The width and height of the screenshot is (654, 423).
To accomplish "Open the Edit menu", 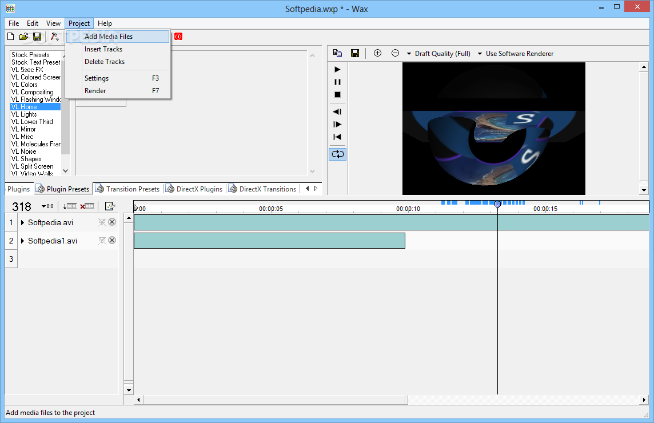I will (33, 23).
